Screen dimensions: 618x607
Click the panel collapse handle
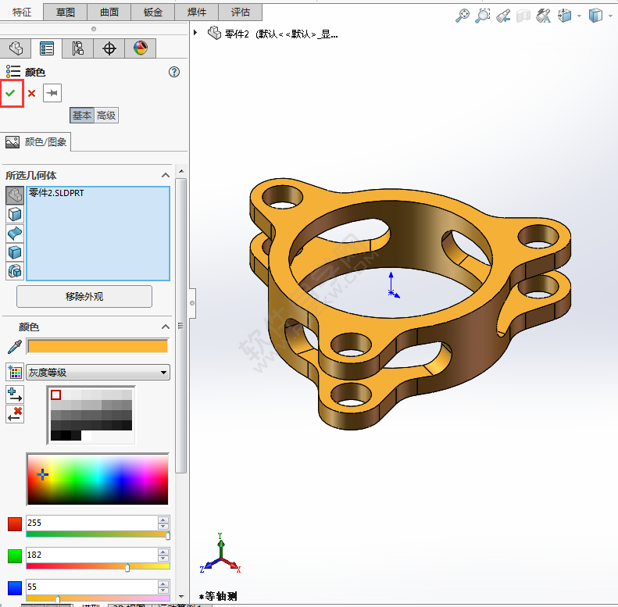click(192, 303)
